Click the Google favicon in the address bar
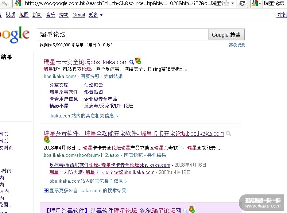This screenshot has height=213, width=287. (x=18, y=3)
